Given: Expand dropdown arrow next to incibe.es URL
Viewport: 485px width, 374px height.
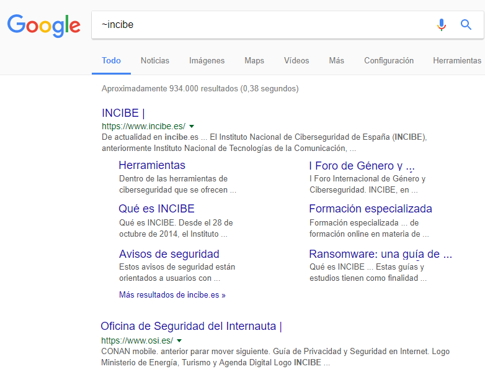Looking at the screenshot, I should coord(192,126).
